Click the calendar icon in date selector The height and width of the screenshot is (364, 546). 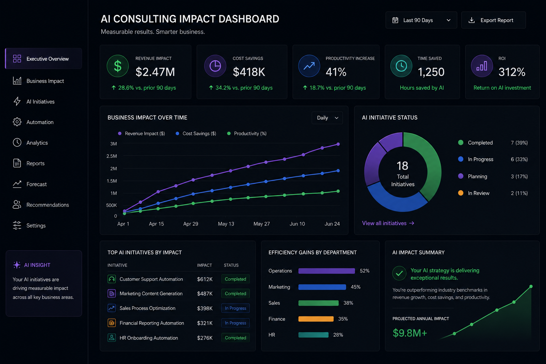[395, 20]
